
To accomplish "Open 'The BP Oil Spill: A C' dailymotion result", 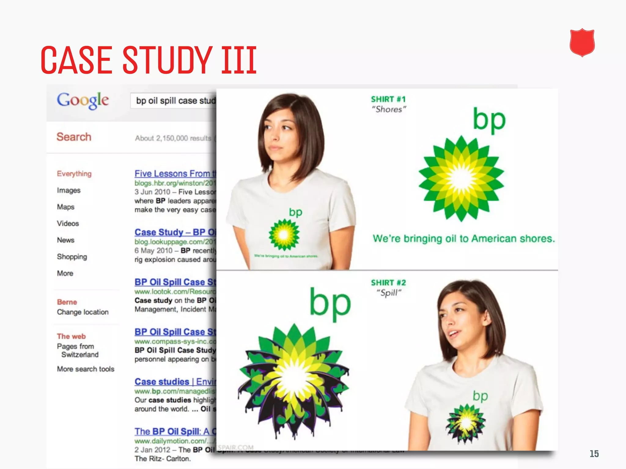I will tap(175, 431).
